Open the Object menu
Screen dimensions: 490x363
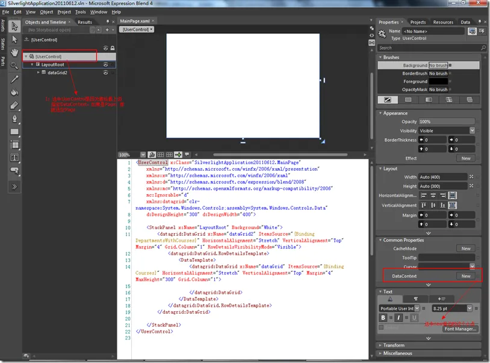pyautogui.click(x=46, y=11)
